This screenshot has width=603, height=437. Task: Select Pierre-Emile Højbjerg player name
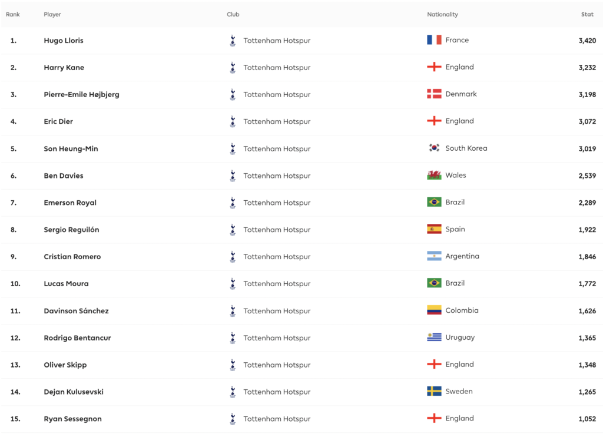(x=81, y=95)
